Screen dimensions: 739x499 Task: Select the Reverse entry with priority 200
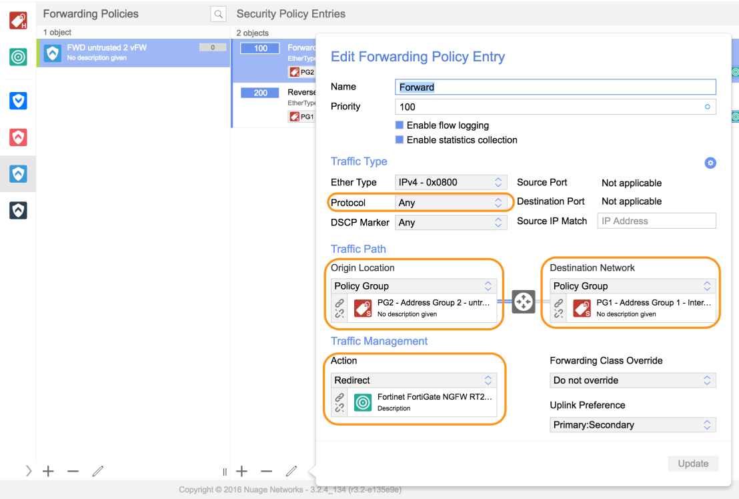click(x=274, y=105)
